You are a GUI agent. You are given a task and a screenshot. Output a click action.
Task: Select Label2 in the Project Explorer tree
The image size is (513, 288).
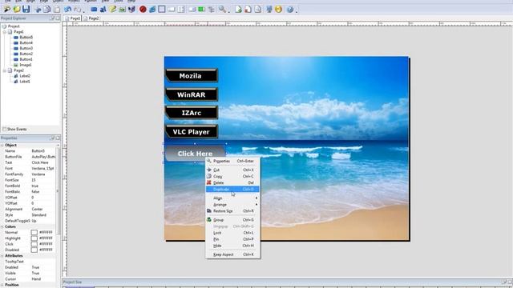click(25, 76)
